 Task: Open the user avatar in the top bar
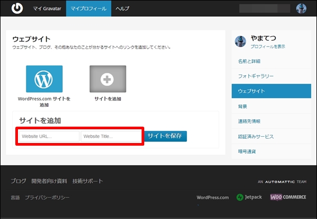click(x=301, y=8)
